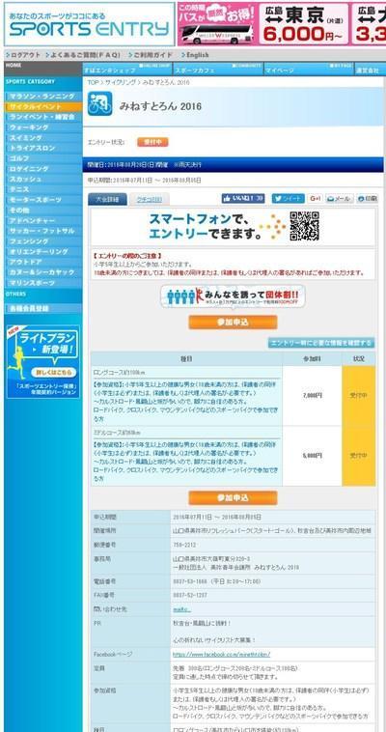386x732 pixels.
Task: Click the 印刷 print icon
Action: pyautogui.click(x=368, y=198)
